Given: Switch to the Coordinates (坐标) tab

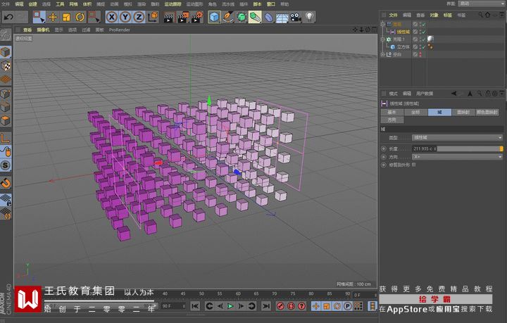Looking at the screenshot, I should tap(415, 112).
